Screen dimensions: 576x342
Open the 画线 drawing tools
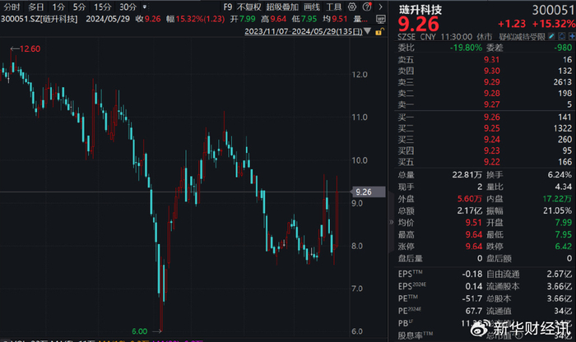pos(312,7)
